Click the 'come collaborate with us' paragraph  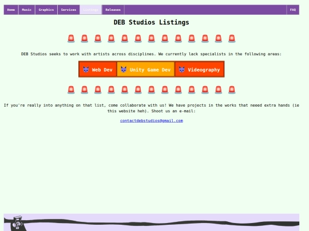coord(151,108)
